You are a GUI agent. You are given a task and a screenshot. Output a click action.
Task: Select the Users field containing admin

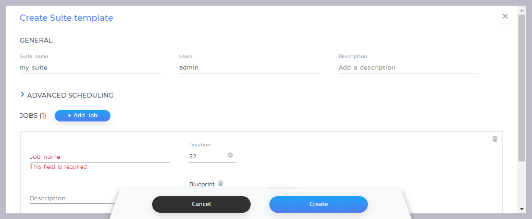pyautogui.click(x=249, y=67)
